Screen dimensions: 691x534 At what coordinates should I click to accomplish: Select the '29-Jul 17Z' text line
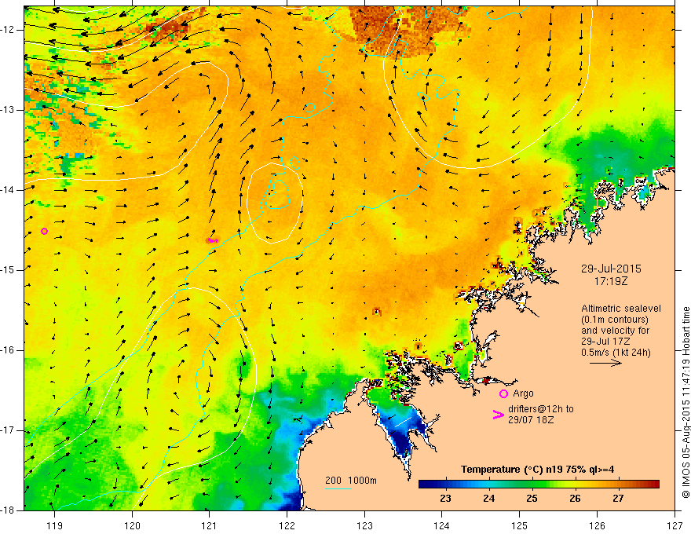coord(605,342)
